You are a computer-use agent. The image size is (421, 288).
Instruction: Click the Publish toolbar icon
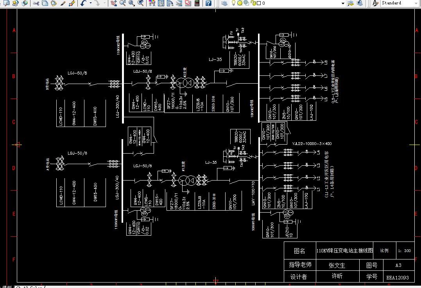point(15,3)
